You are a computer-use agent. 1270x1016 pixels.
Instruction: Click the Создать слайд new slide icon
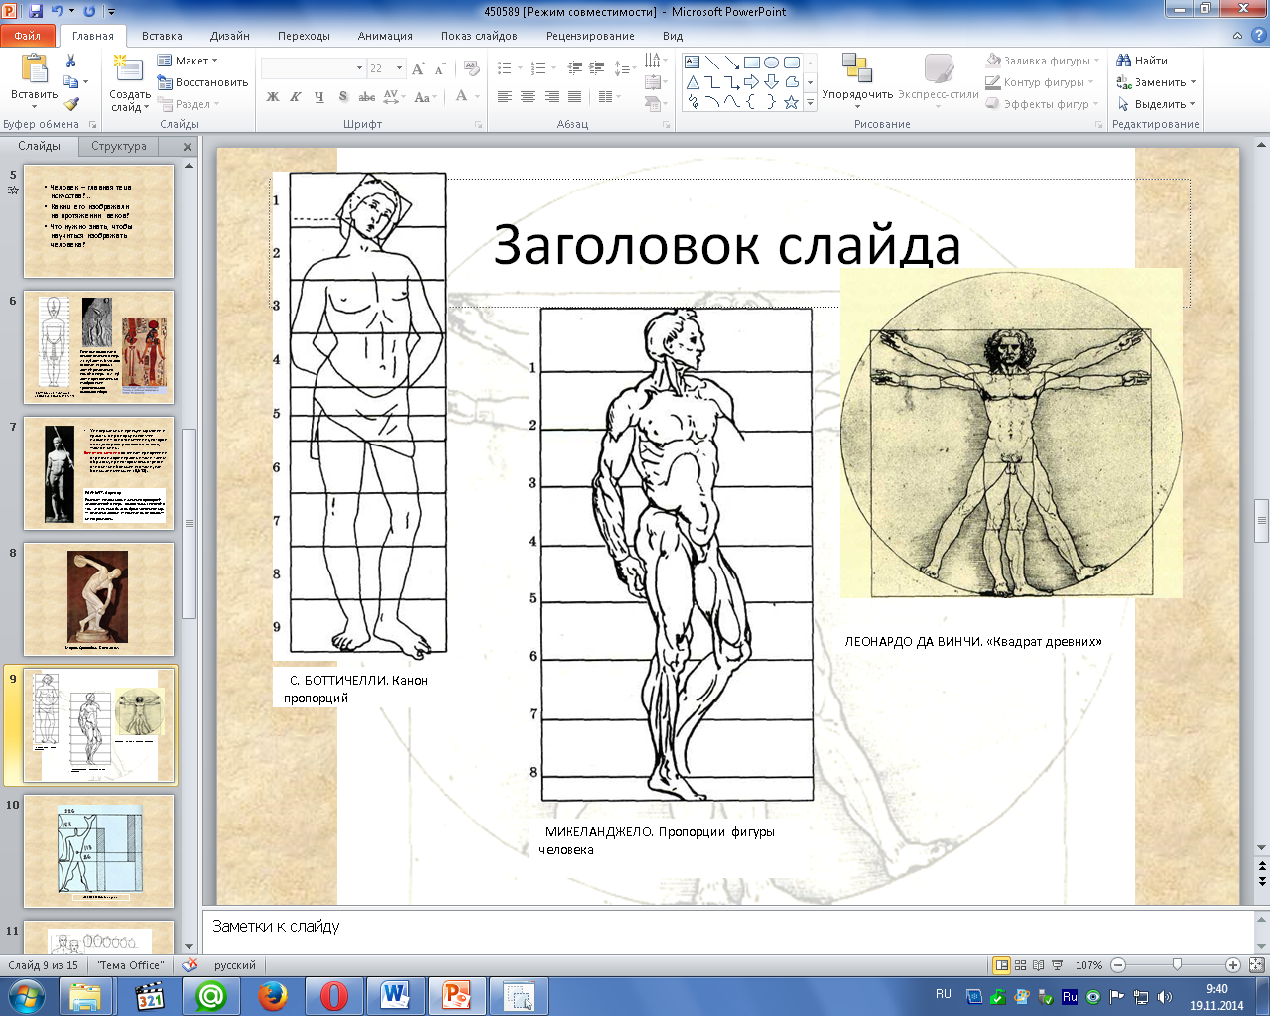click(x=128, y=68)
